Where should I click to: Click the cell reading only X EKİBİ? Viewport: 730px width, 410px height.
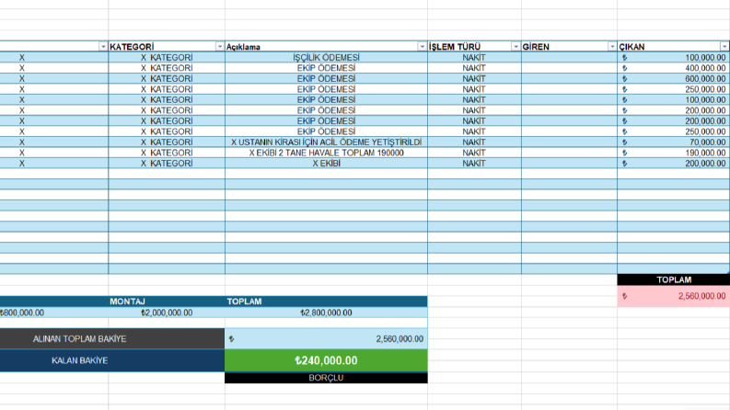coord(326,163)
